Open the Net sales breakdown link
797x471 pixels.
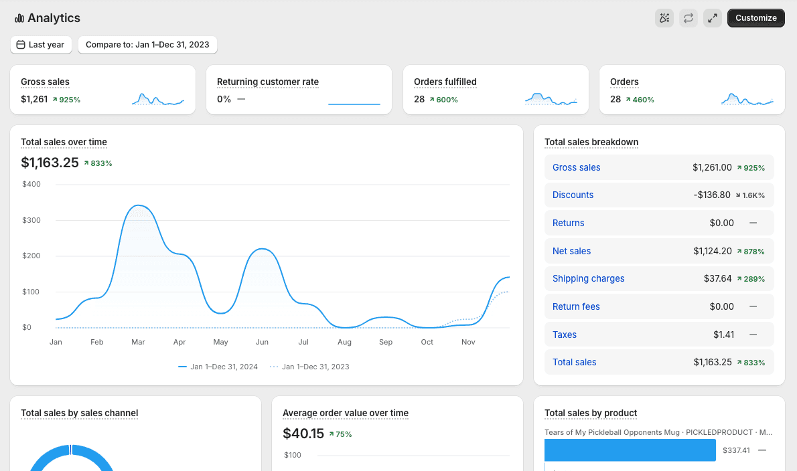coord(571,251)
